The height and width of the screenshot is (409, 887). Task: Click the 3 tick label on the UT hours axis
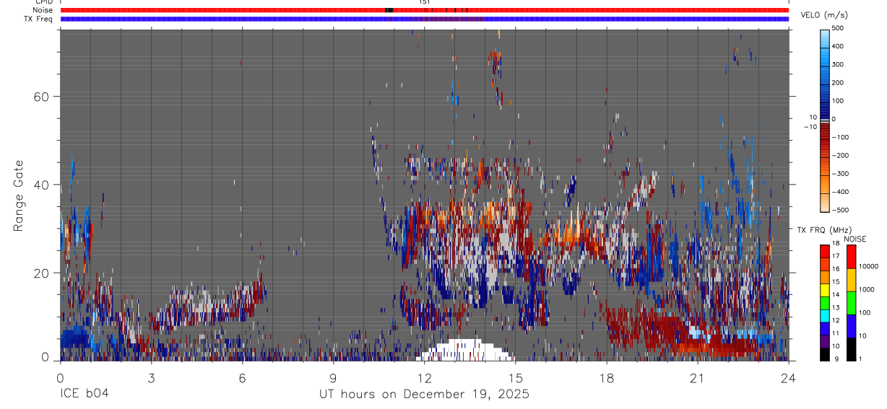pos(150,377)
